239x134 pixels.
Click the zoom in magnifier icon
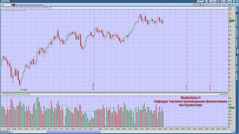pyautogui.click(x=4, y=131)
